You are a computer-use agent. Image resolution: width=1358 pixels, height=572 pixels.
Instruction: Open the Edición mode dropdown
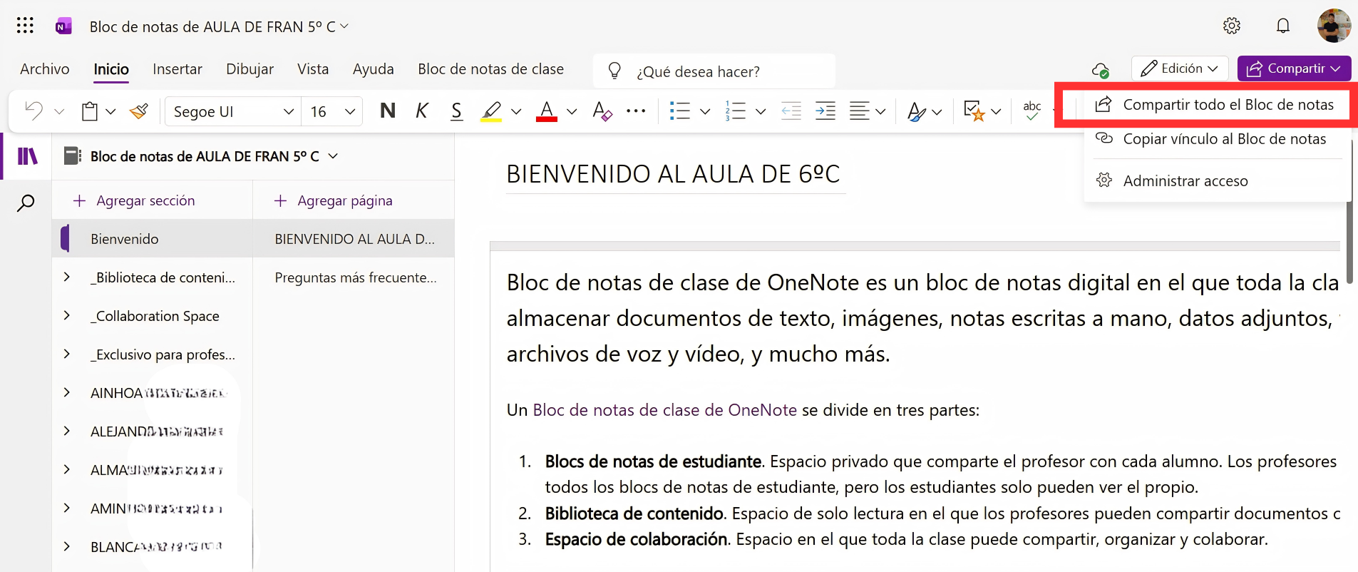pyautogui.click(x=1180, y=68)
